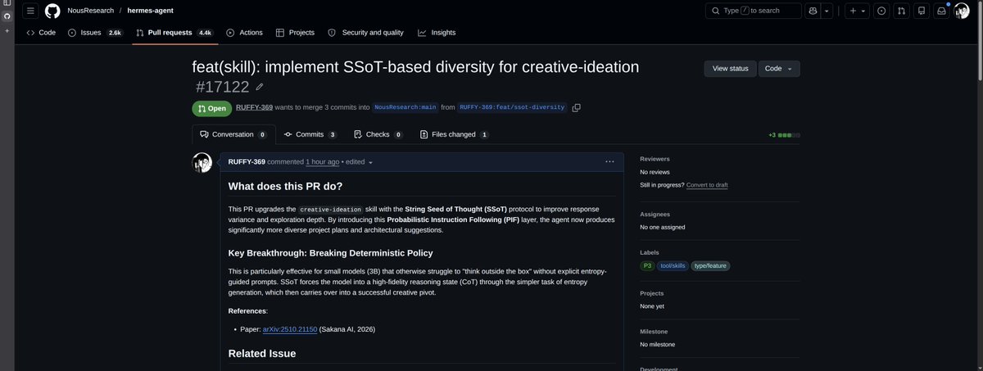Open Copilot chat icon in header

(813, 11)
